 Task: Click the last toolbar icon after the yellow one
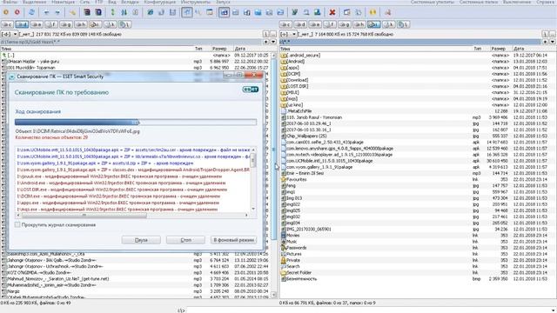[387, 12]
